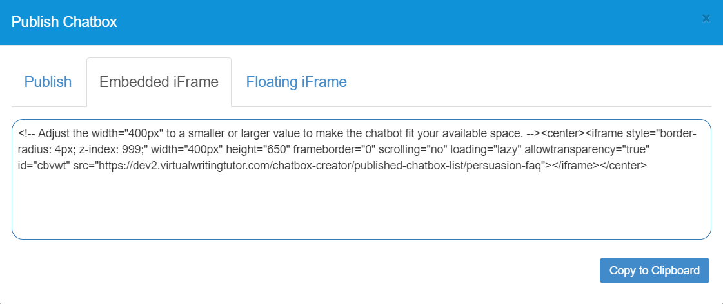Click the empty area of the embed code box
This screenshot has height=304, width=723.
[361, 206]
